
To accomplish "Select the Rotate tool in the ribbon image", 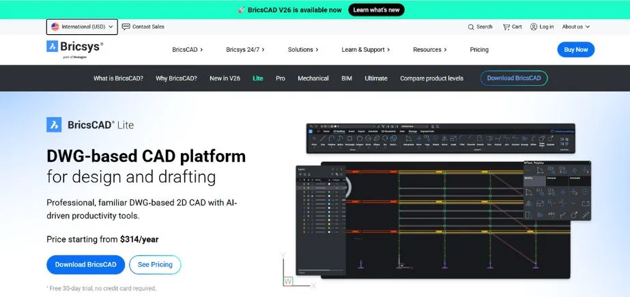I will pyautogui.click(x=435, y=140).
